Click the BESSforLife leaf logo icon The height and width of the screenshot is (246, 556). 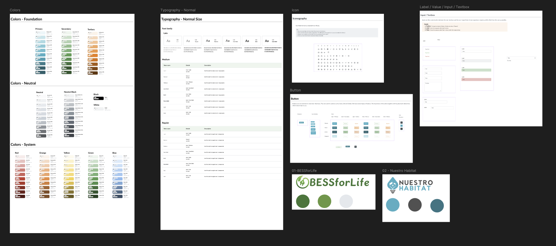(303, 182)
